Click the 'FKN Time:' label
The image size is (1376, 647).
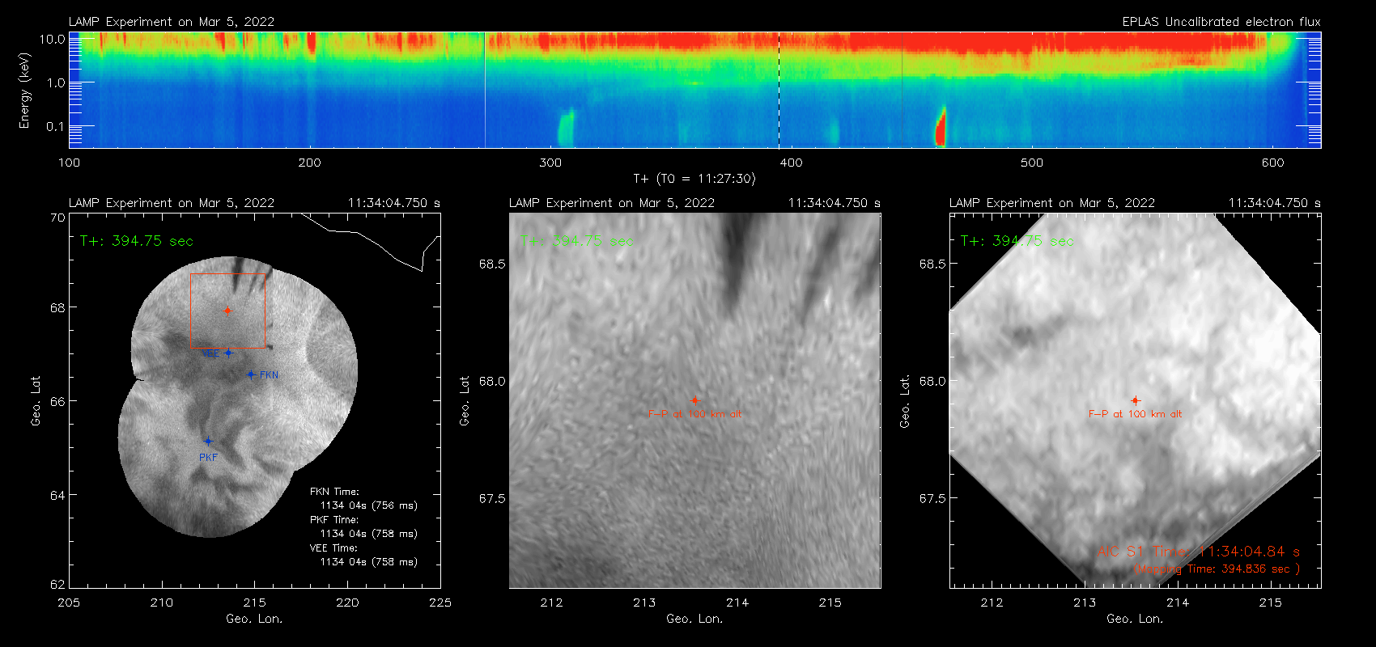[x=334, y=492]
